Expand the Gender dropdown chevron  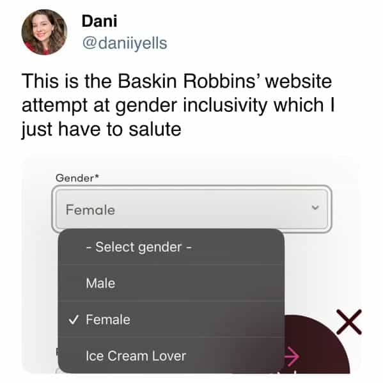tap(315, 208)
